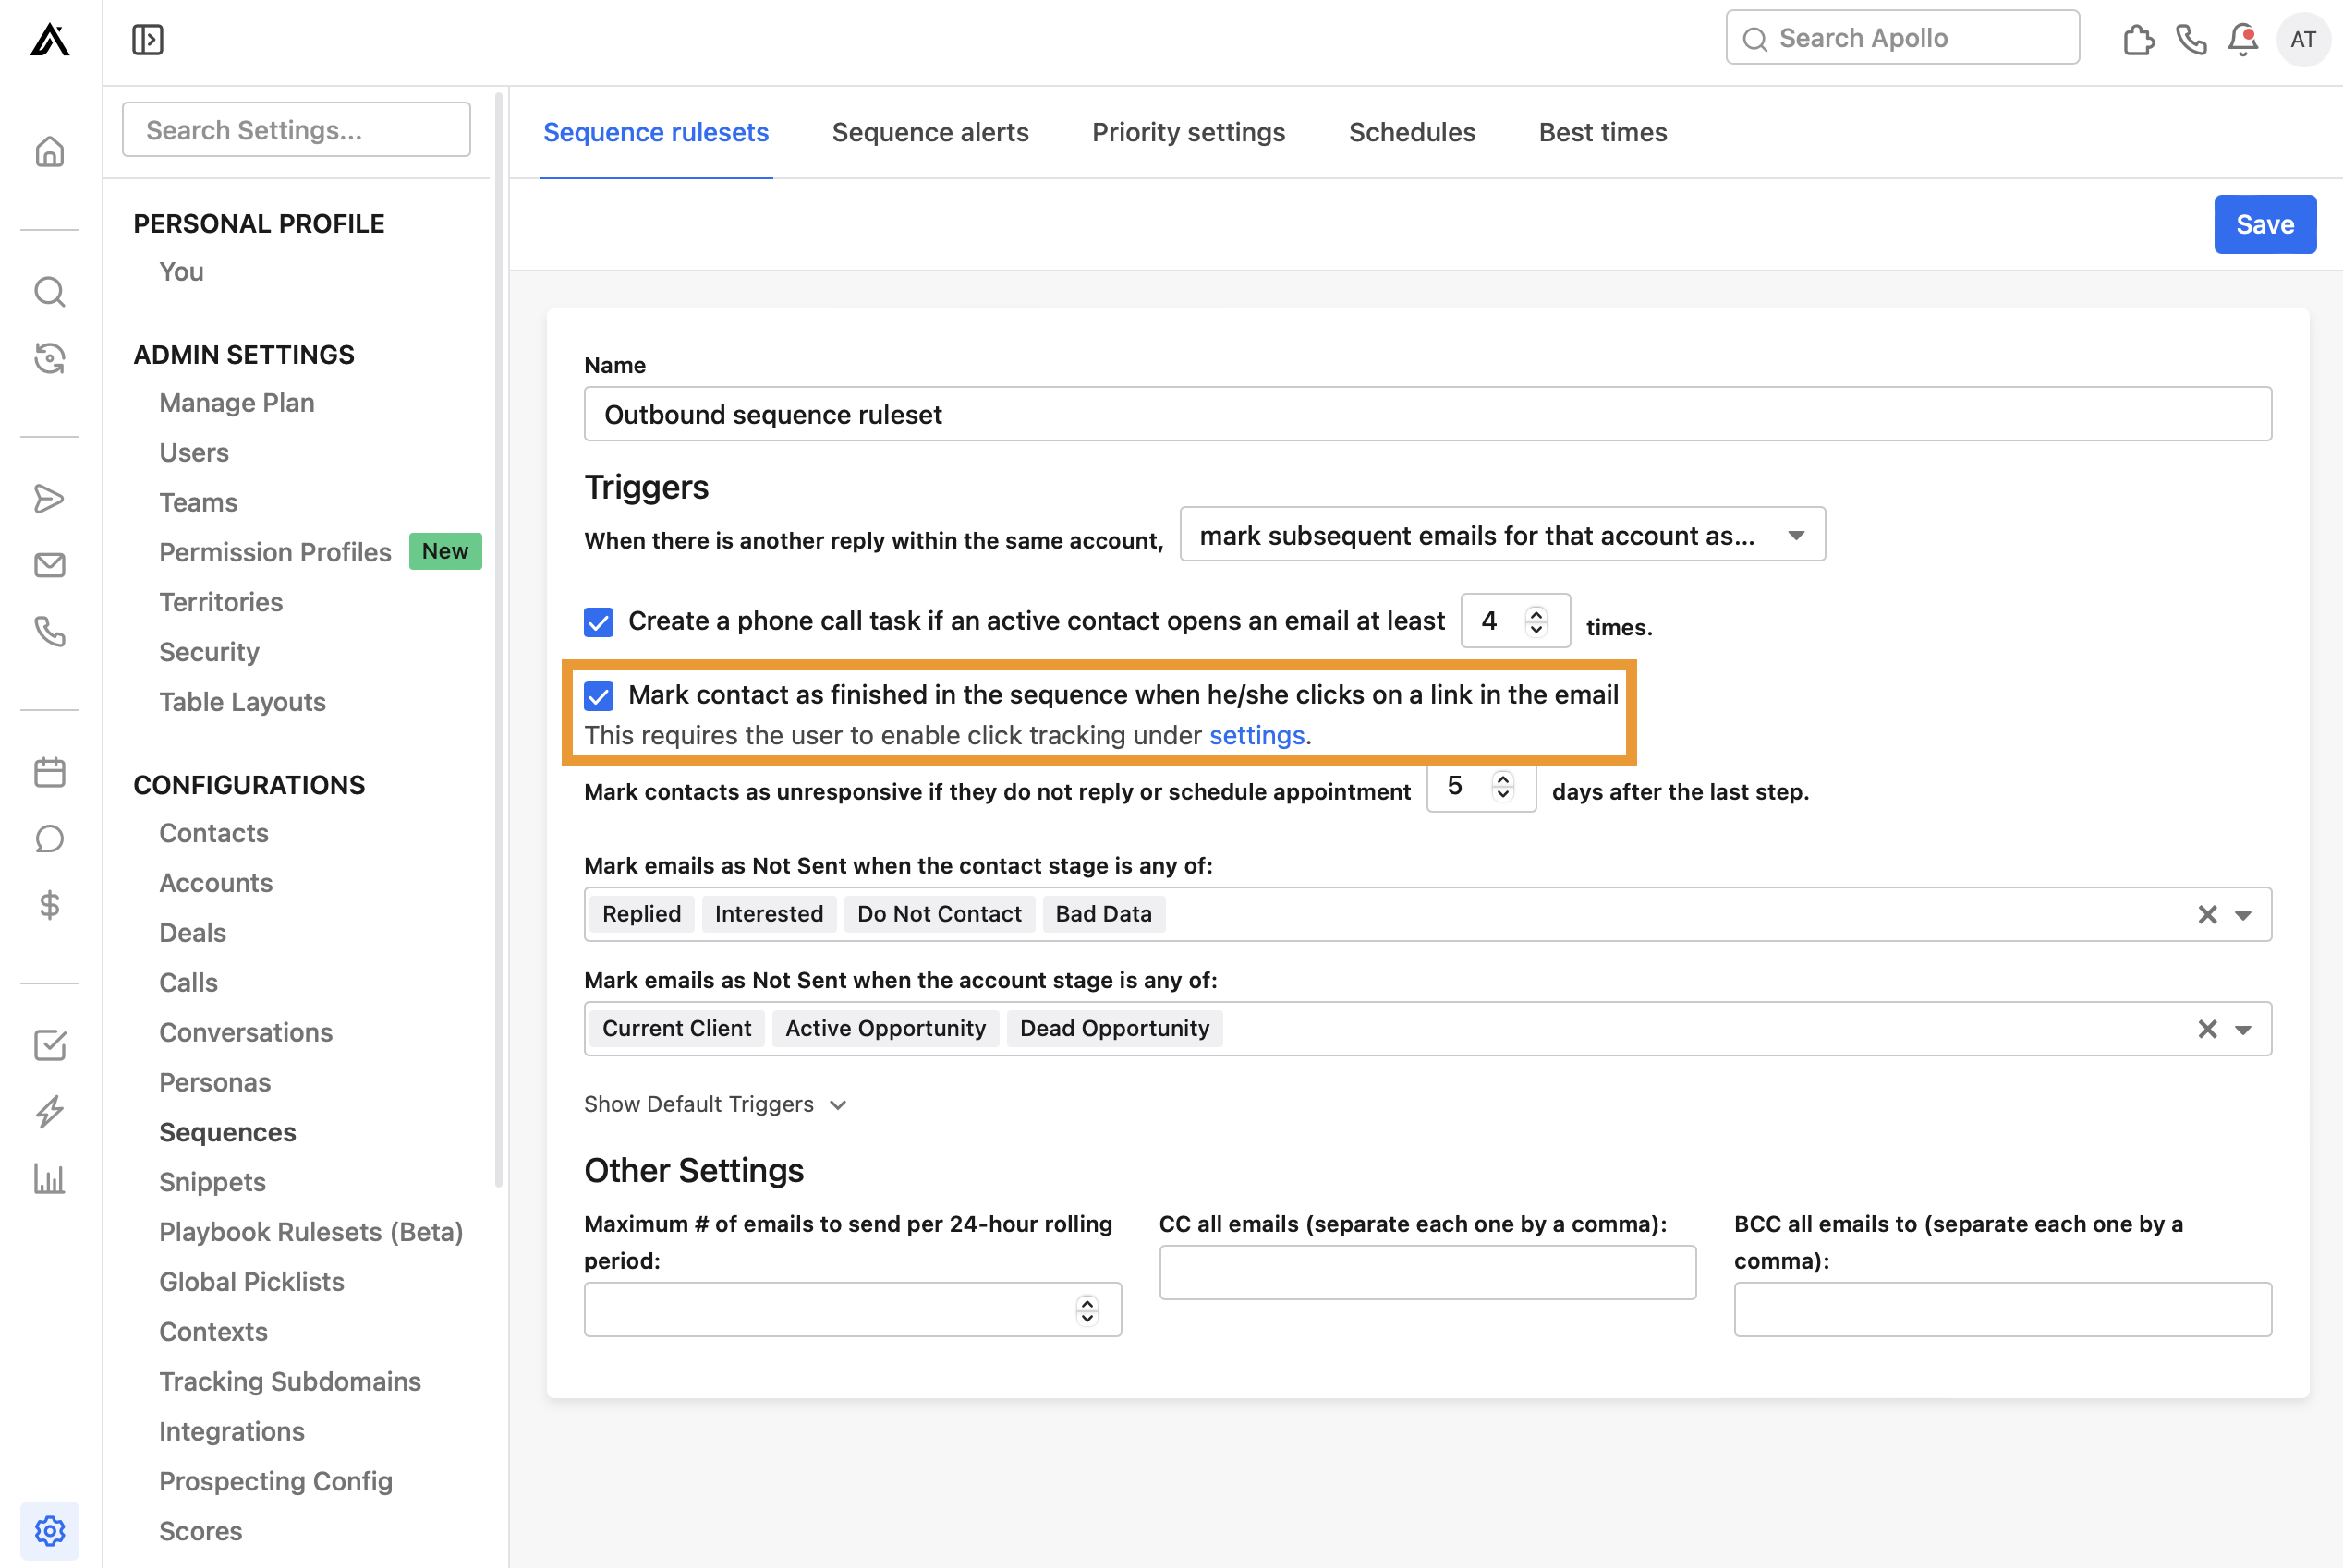
Task: Click the settings sidebar scrollbar
Action: [499, 640]
